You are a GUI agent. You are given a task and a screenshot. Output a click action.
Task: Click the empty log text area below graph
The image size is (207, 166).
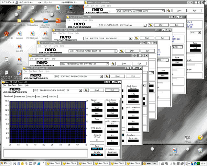46,153
